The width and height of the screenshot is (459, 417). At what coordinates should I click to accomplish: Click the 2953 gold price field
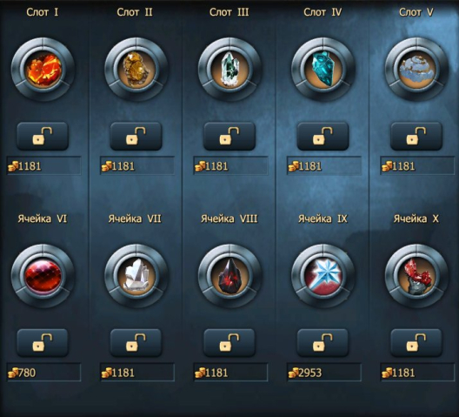pos(324,373)
